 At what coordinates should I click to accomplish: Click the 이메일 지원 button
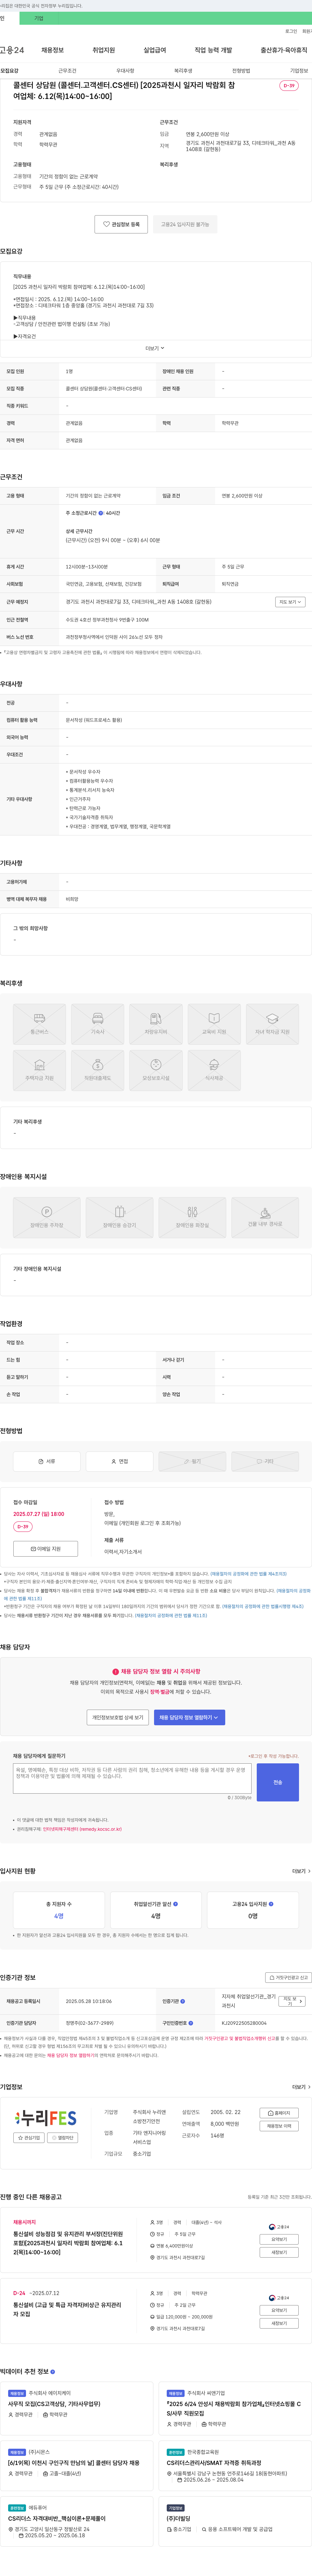click(46, 1549)
